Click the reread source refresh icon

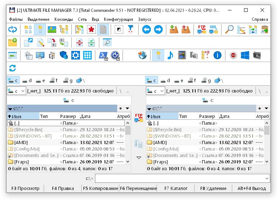click(13, 29)
